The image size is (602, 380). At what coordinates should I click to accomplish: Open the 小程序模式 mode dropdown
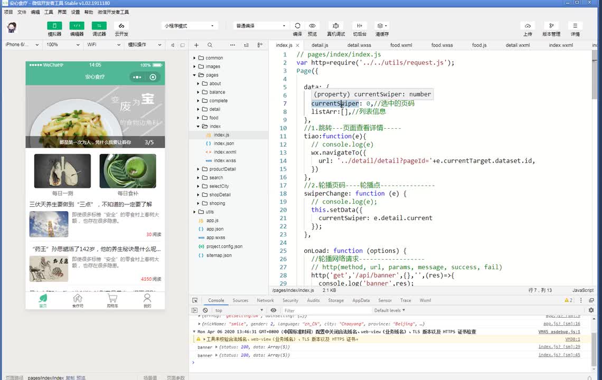tap(190, 26)
